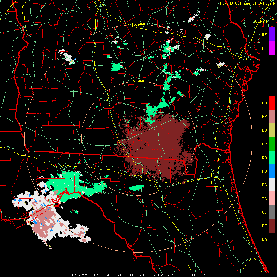Click the GC gray legend swatch
277x277 pixels.
pos(272,212)
